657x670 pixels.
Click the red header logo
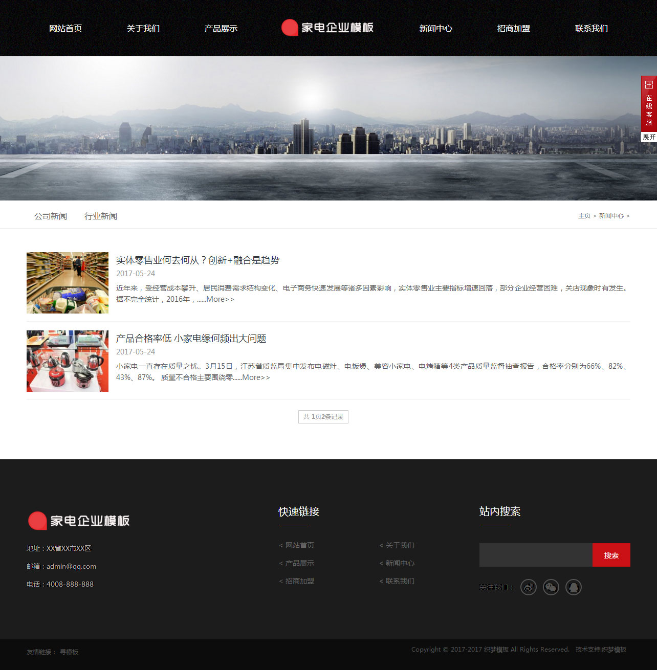[x=327, y=28]
